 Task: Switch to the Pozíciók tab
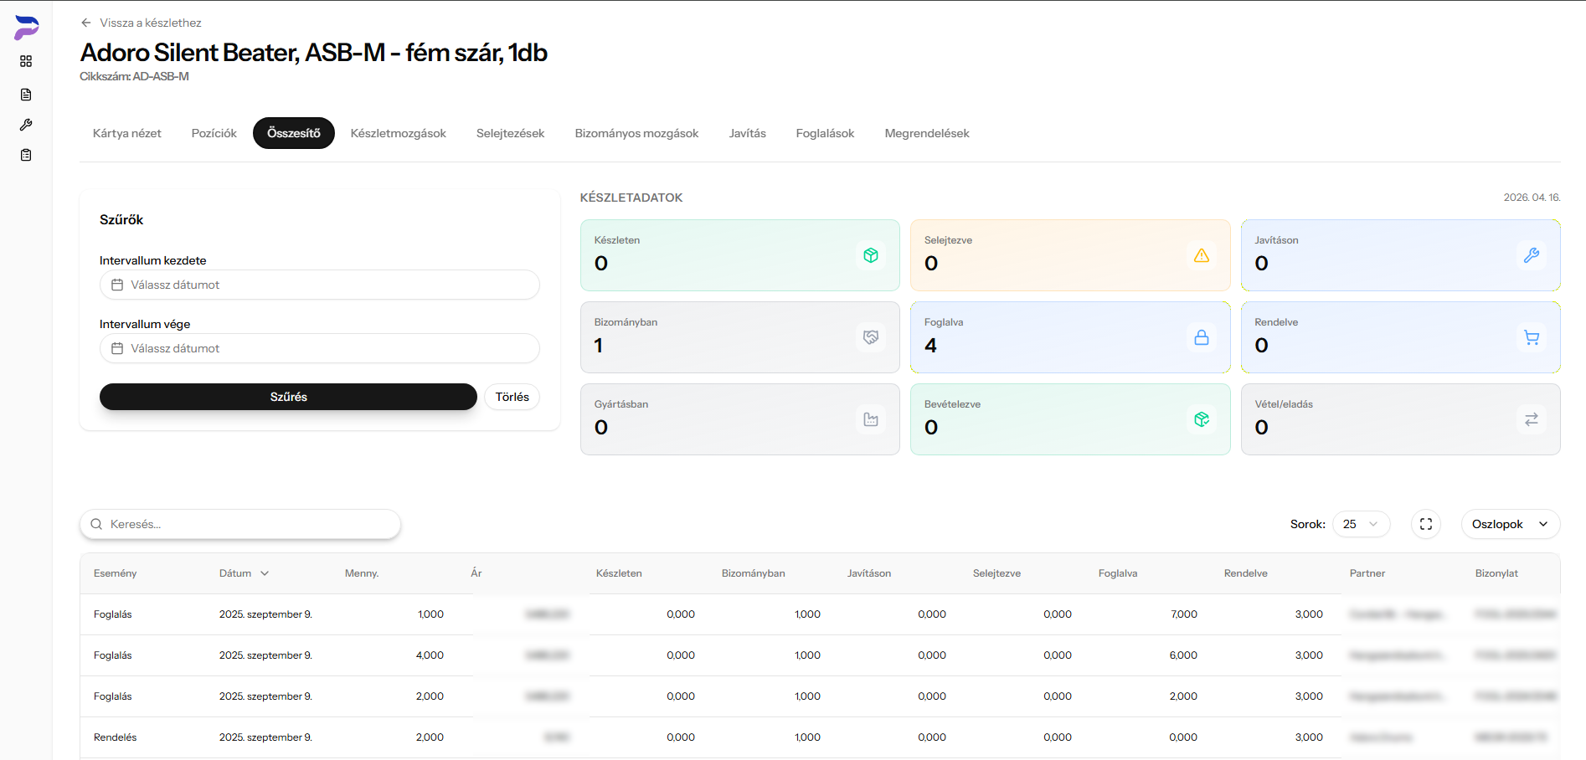[214, 133]
